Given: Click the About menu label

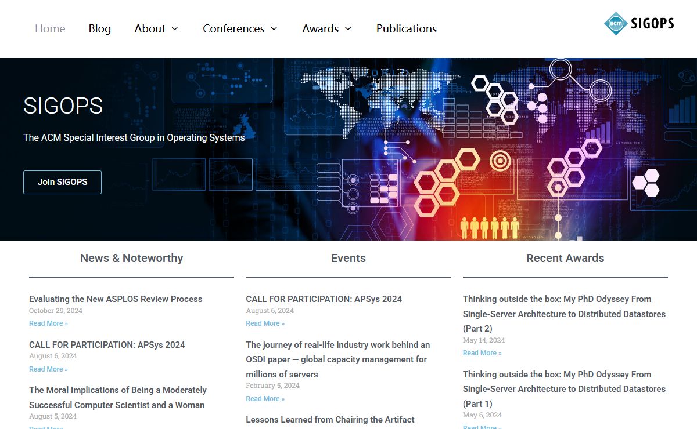Looking at the screenshot, I should (150, 28).
